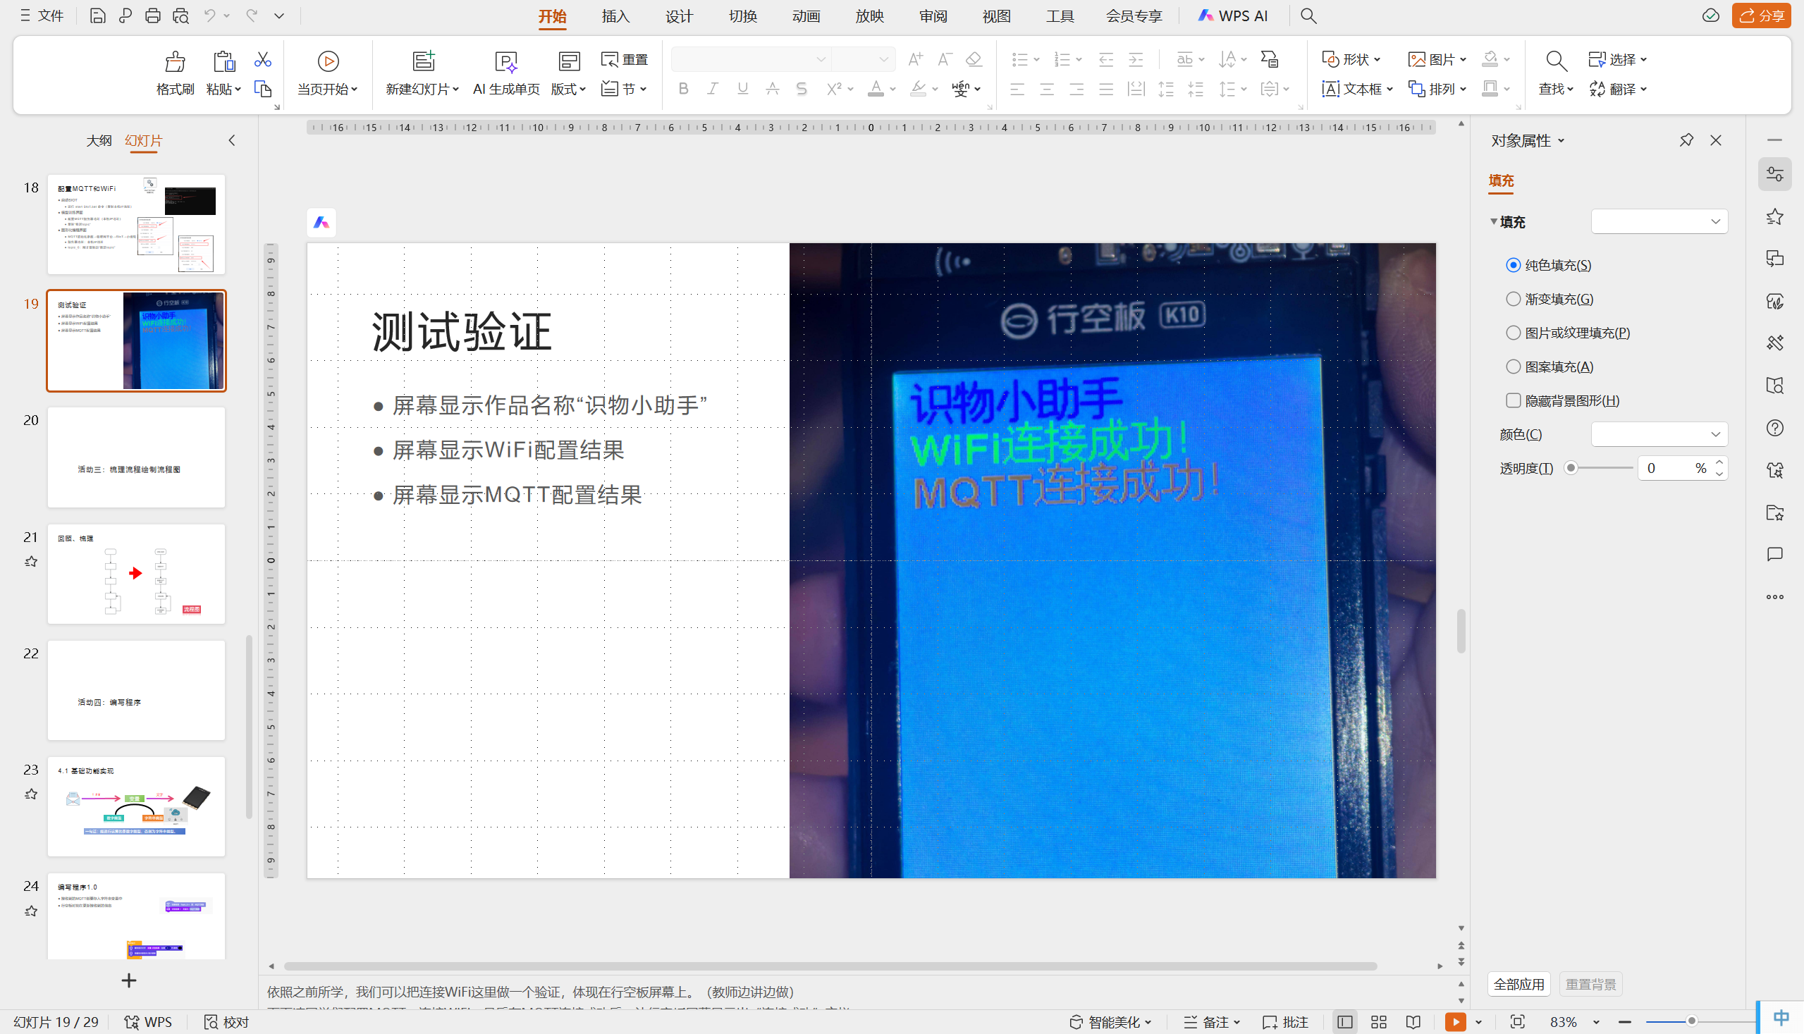Collapse the 填充 section triangle
Image resolution: width=1804 pixels, height=1034 pixels.
pyautogui.click(x=1493, y=221)
